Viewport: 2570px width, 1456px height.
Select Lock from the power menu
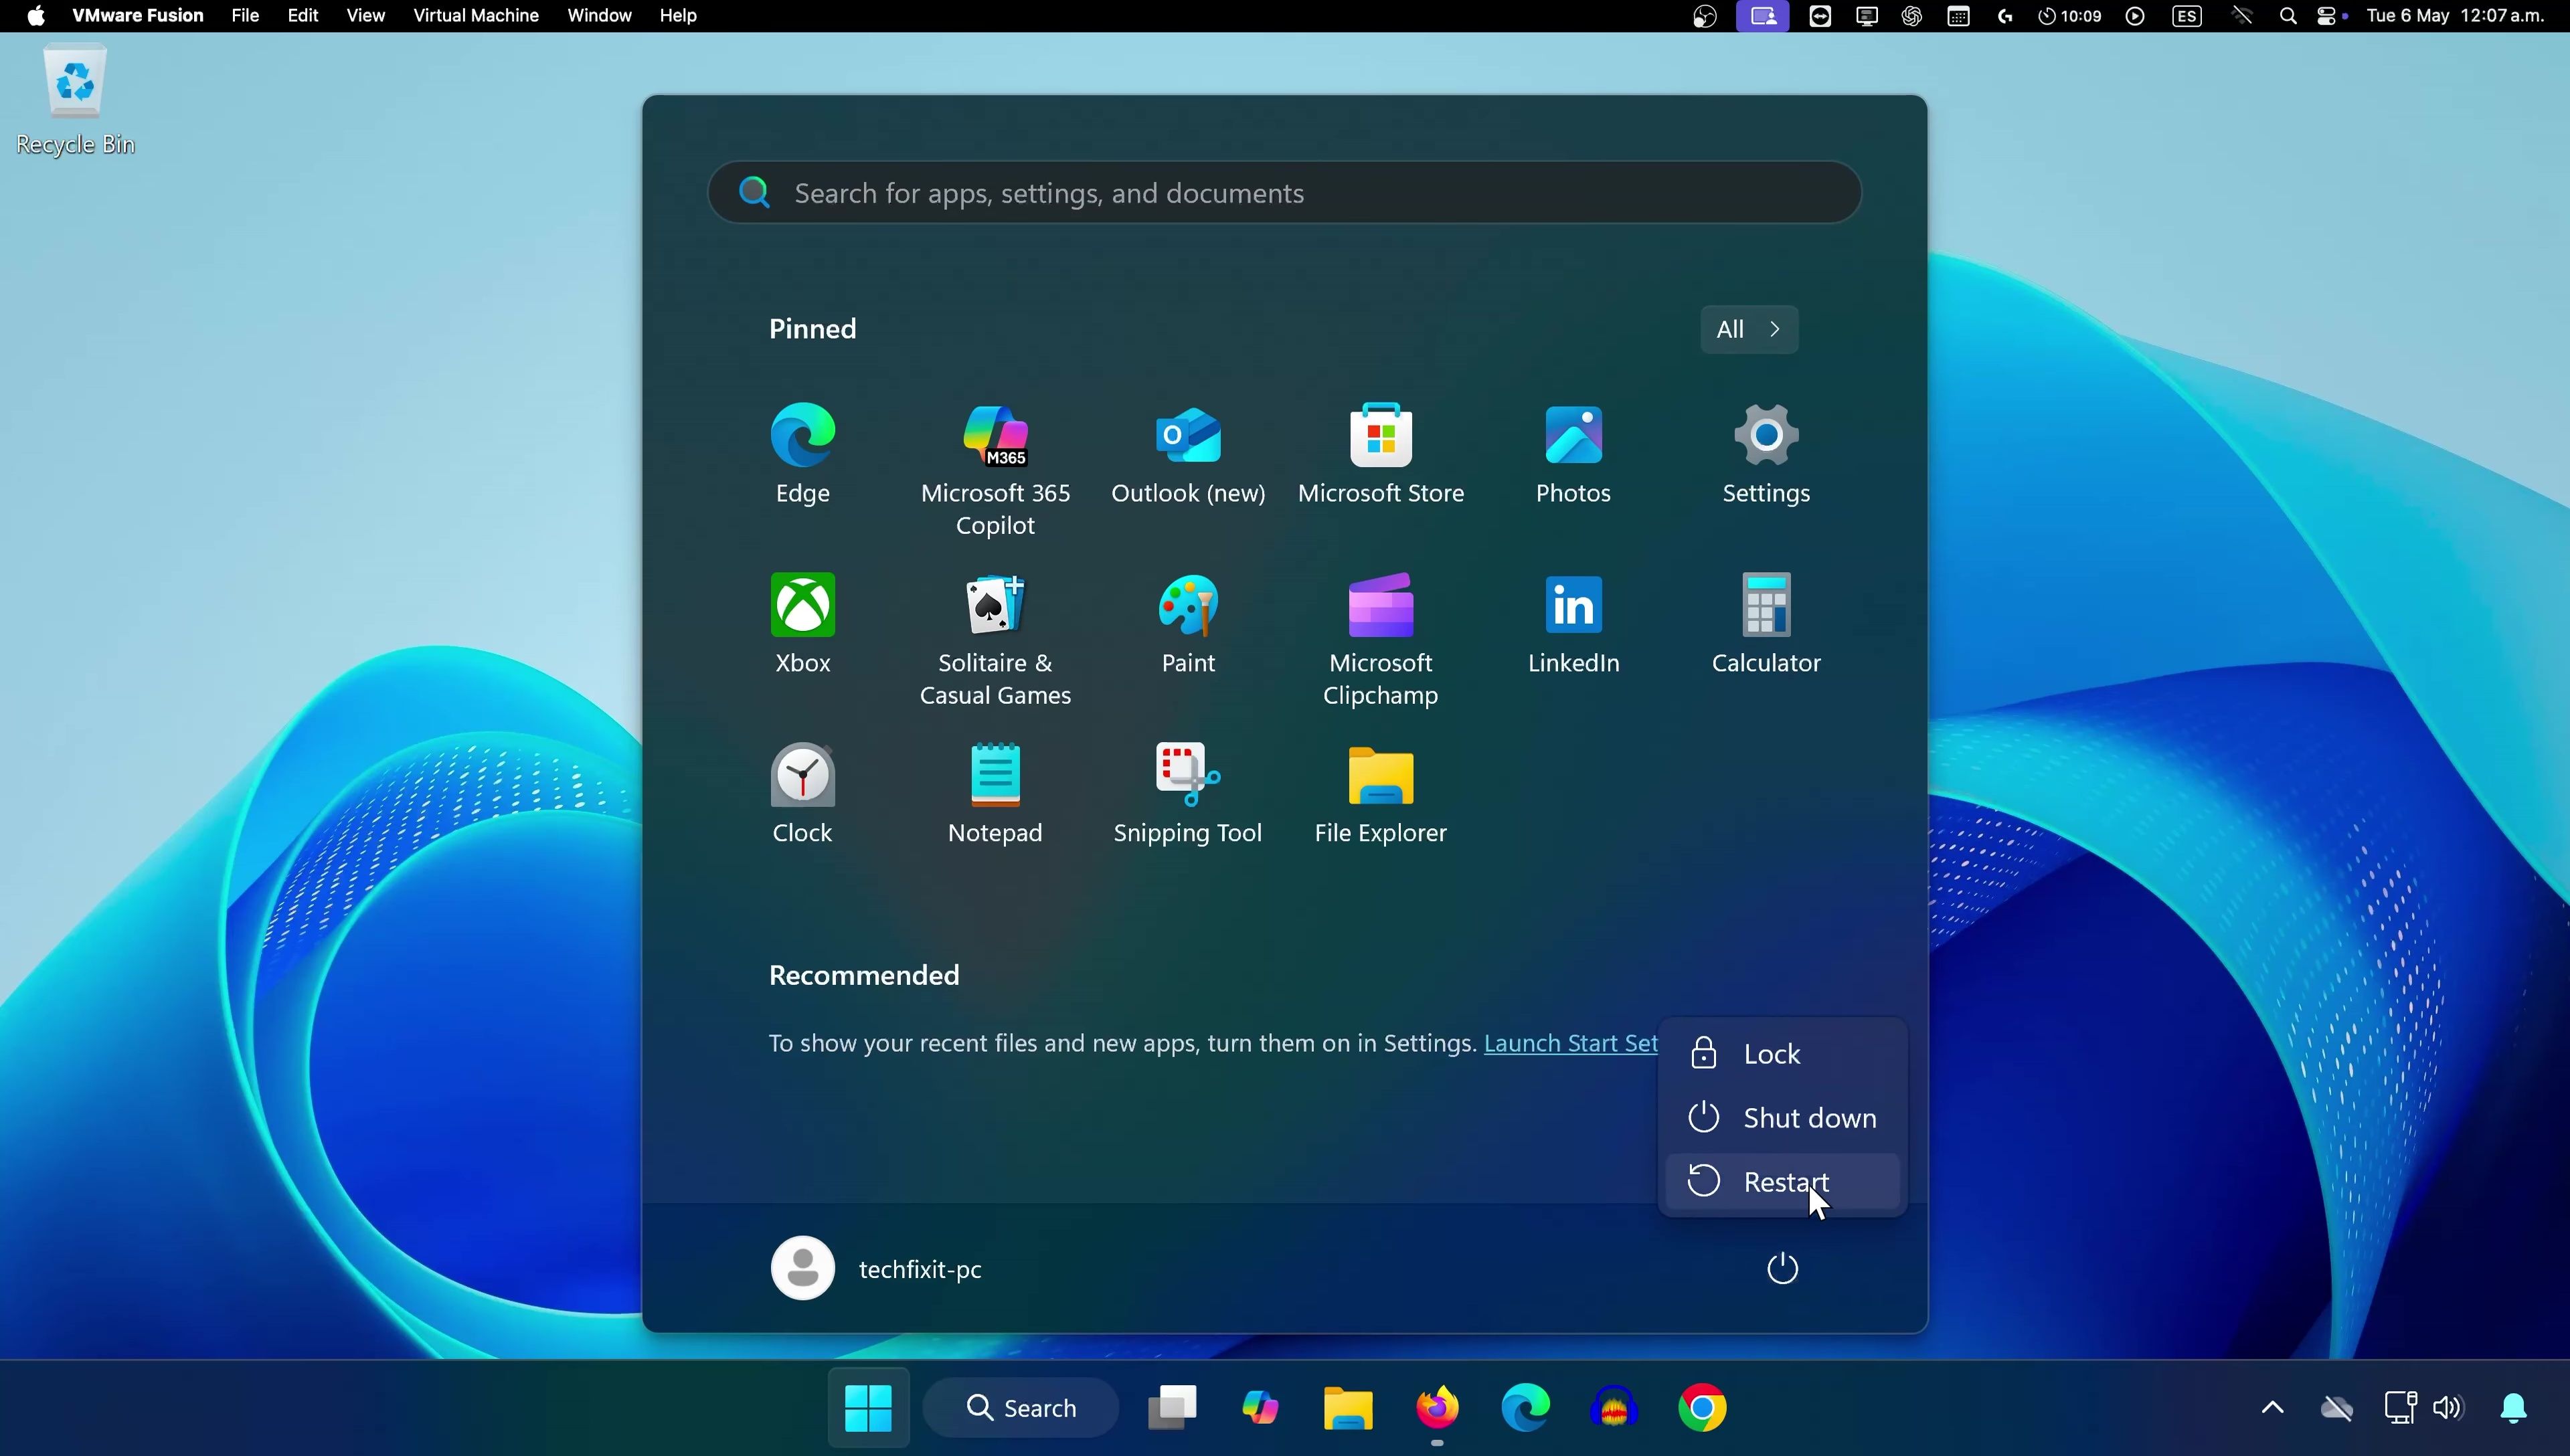(1783, 1054)
